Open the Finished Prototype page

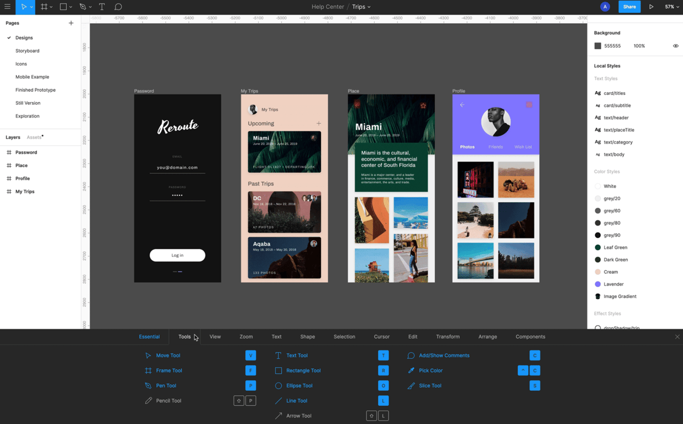tap(35, 90)
